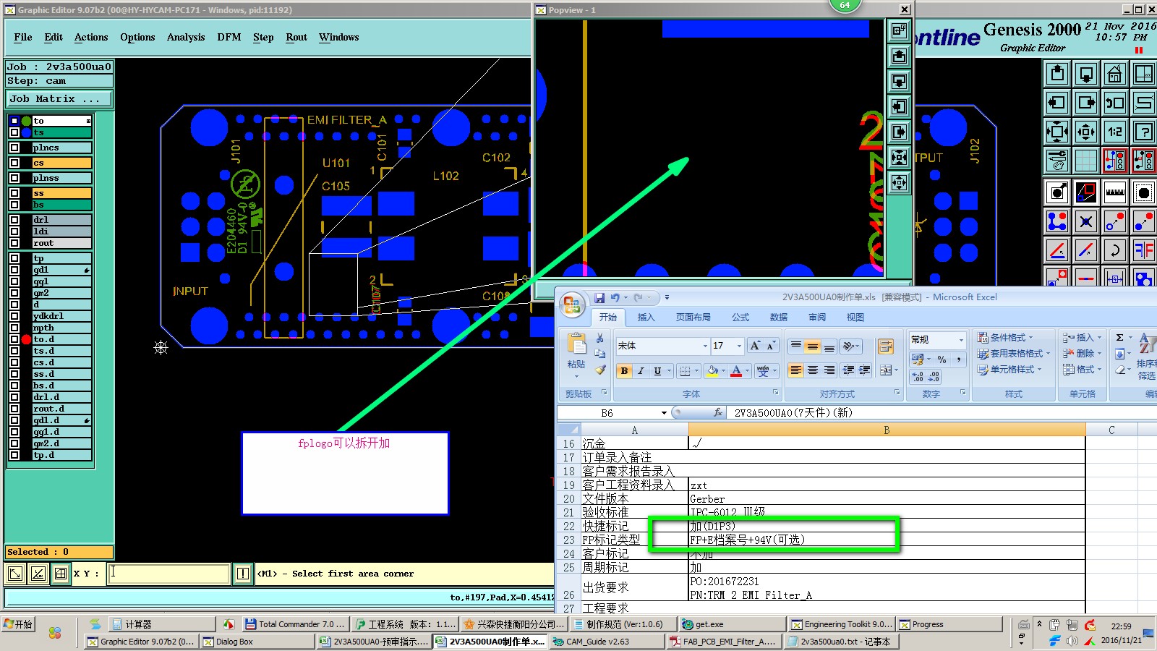Toggle italic formatting in Excel
This screenshot has height=651, width=1157.
(641, 371)
